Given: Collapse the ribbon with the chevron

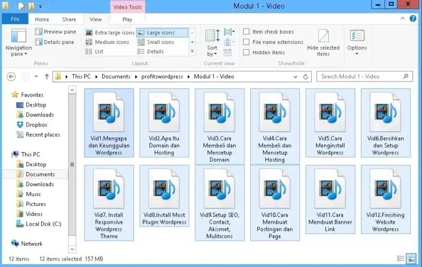Looking at the screenshot, I should [403, 19].
